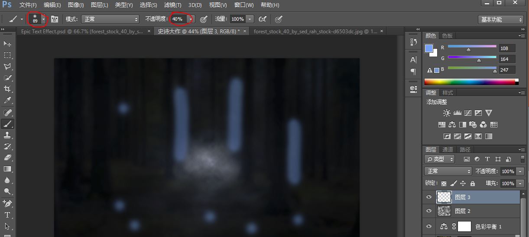
Task: Add an Exposure adjustment
Action: click(478, 113)
